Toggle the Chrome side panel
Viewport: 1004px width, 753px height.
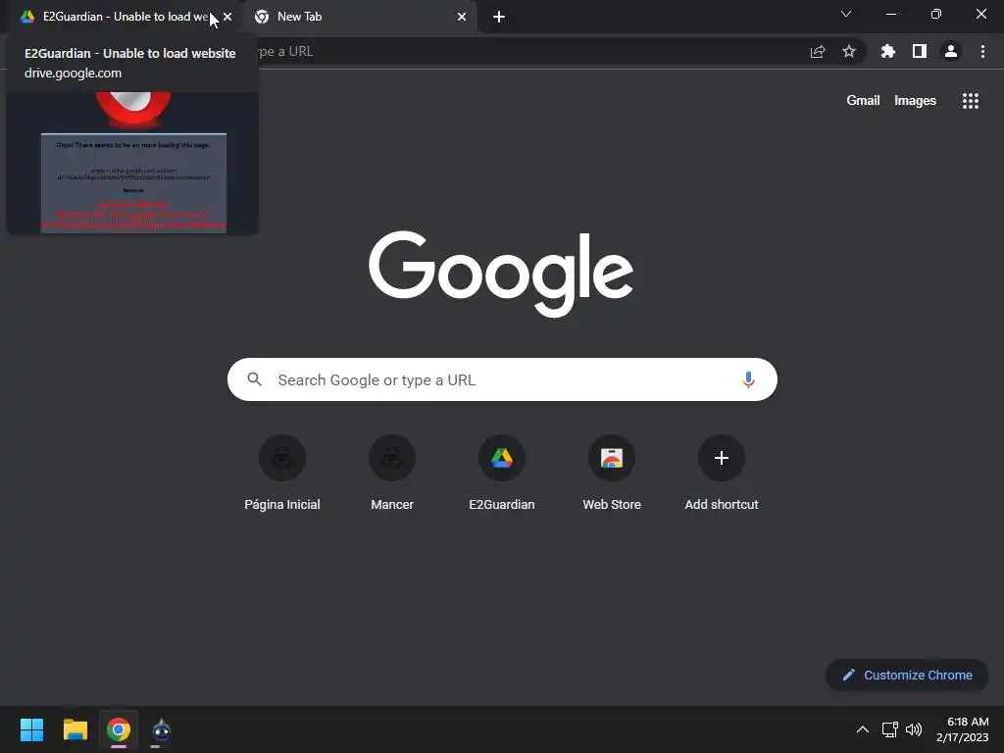pyautogui.click(x=920, y=51)
